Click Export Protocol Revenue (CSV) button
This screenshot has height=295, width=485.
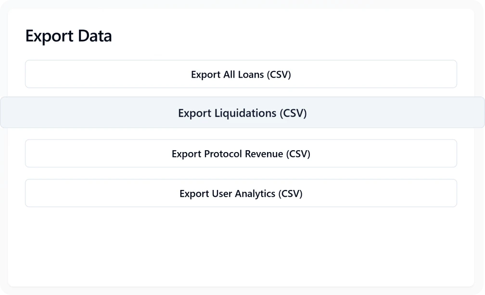241,153
